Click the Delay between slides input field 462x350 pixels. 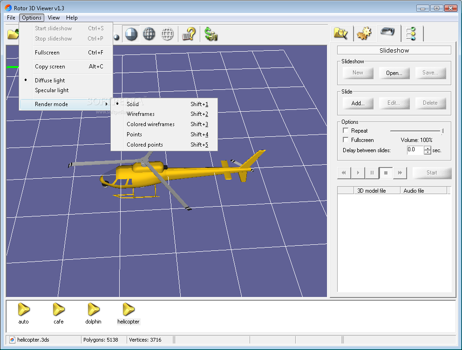(x=415, y=150)
